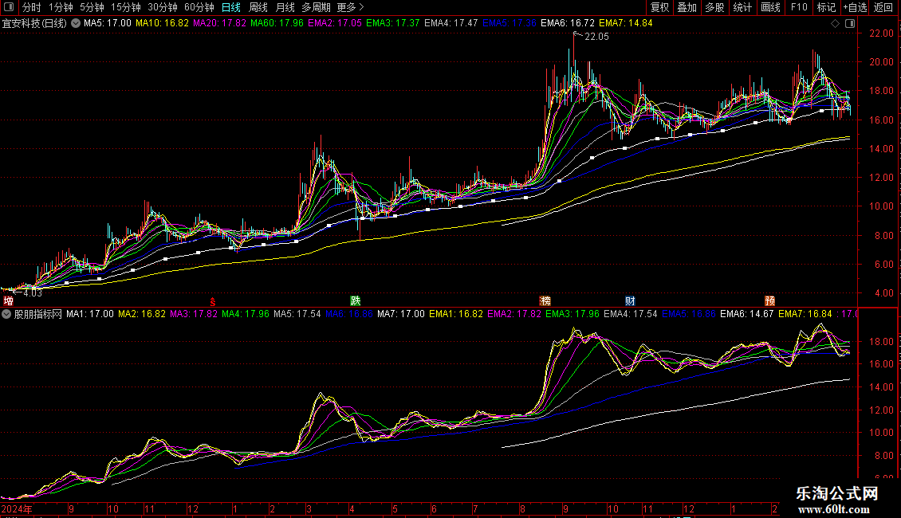The image size is (901, 518).
Task: Select the EMA3: 17.37 label
Action: tap(392, 23)
